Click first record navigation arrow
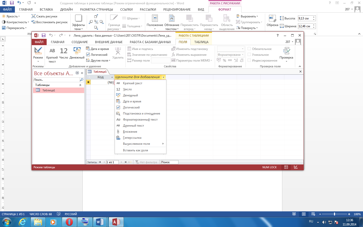The height and width of the screenshot is (227, 363). tap(100, 162)
